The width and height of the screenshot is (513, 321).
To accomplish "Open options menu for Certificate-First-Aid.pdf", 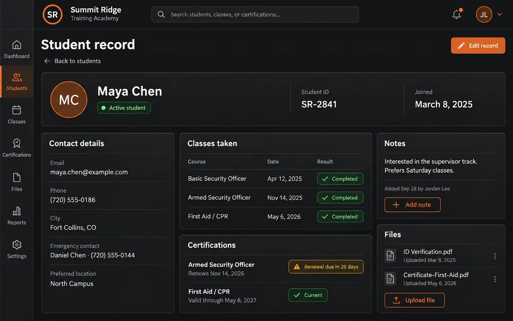I will (x=495, y=279).
